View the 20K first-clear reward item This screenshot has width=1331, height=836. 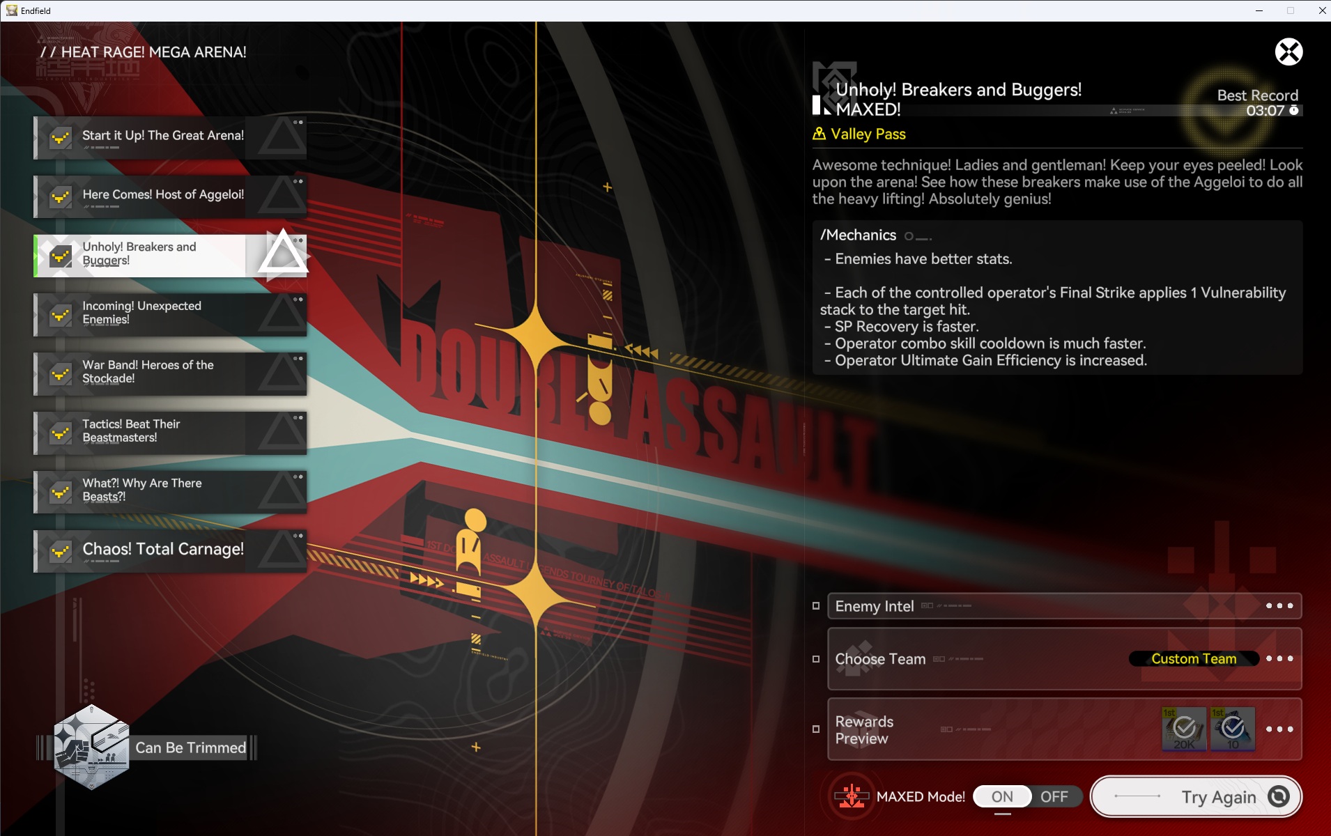tap(1184, 729)
